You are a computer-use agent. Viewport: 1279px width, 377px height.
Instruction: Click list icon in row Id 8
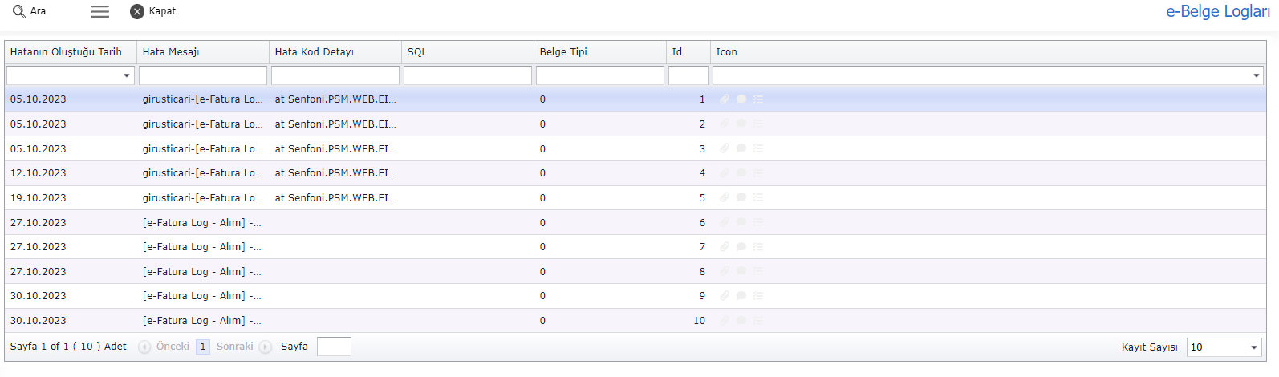coord(758,271)
